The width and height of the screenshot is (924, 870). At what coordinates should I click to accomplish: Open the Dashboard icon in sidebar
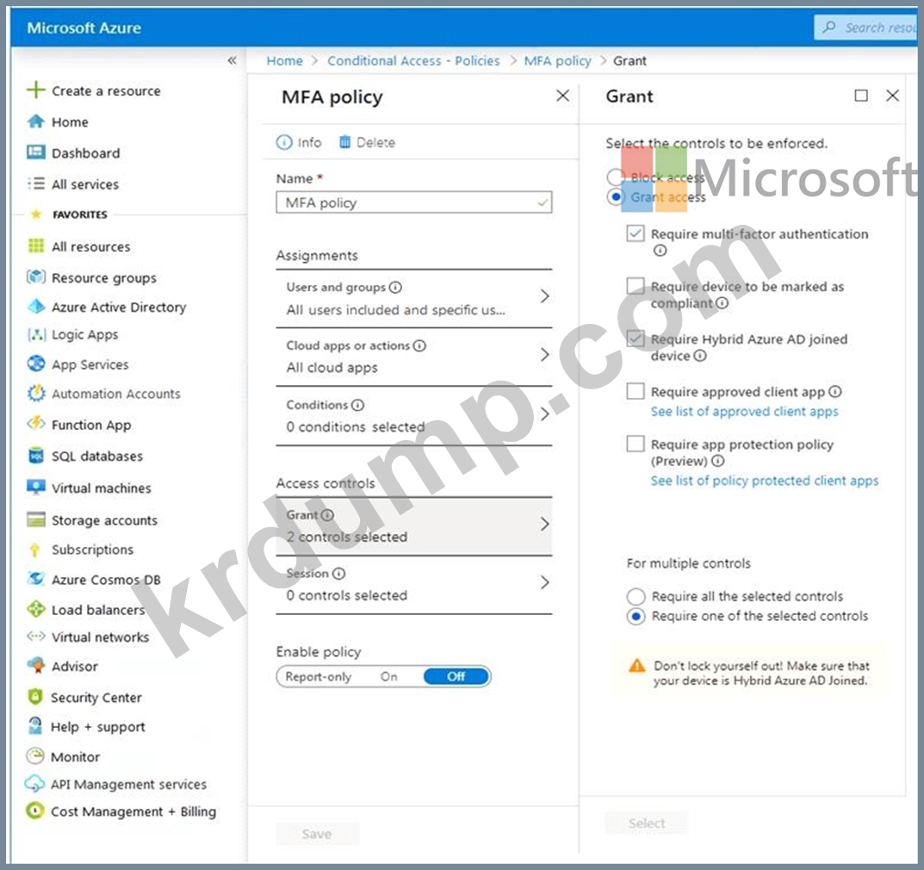coord(36,152)
